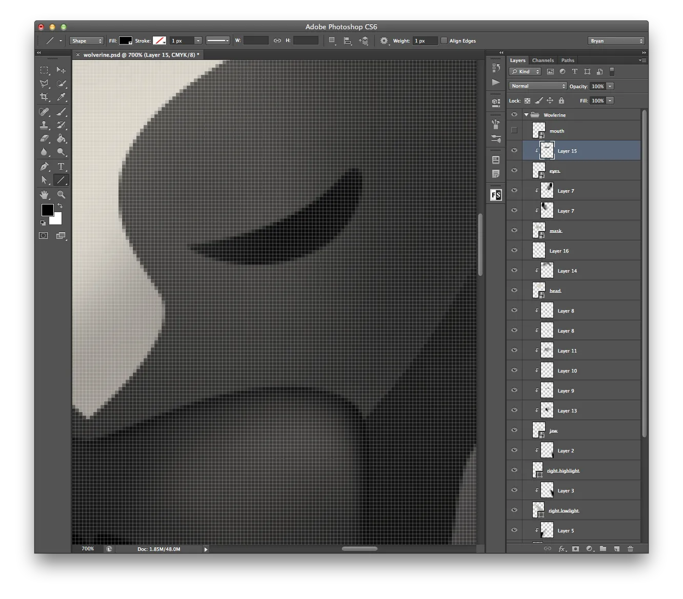Select the Eraser tool
The image size is (683, 599).
point(45,138)
